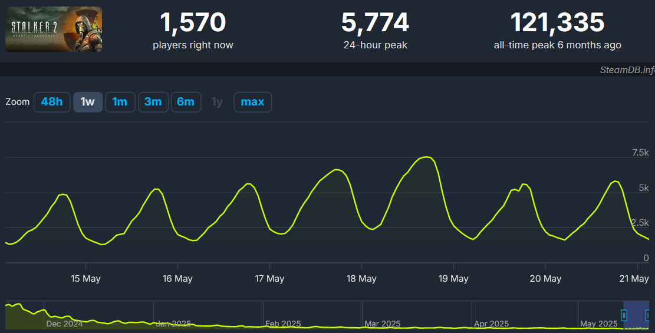Click the 5,774 24-hour peak figure
This screenshot has width=655, height=333.
[375, 22]
